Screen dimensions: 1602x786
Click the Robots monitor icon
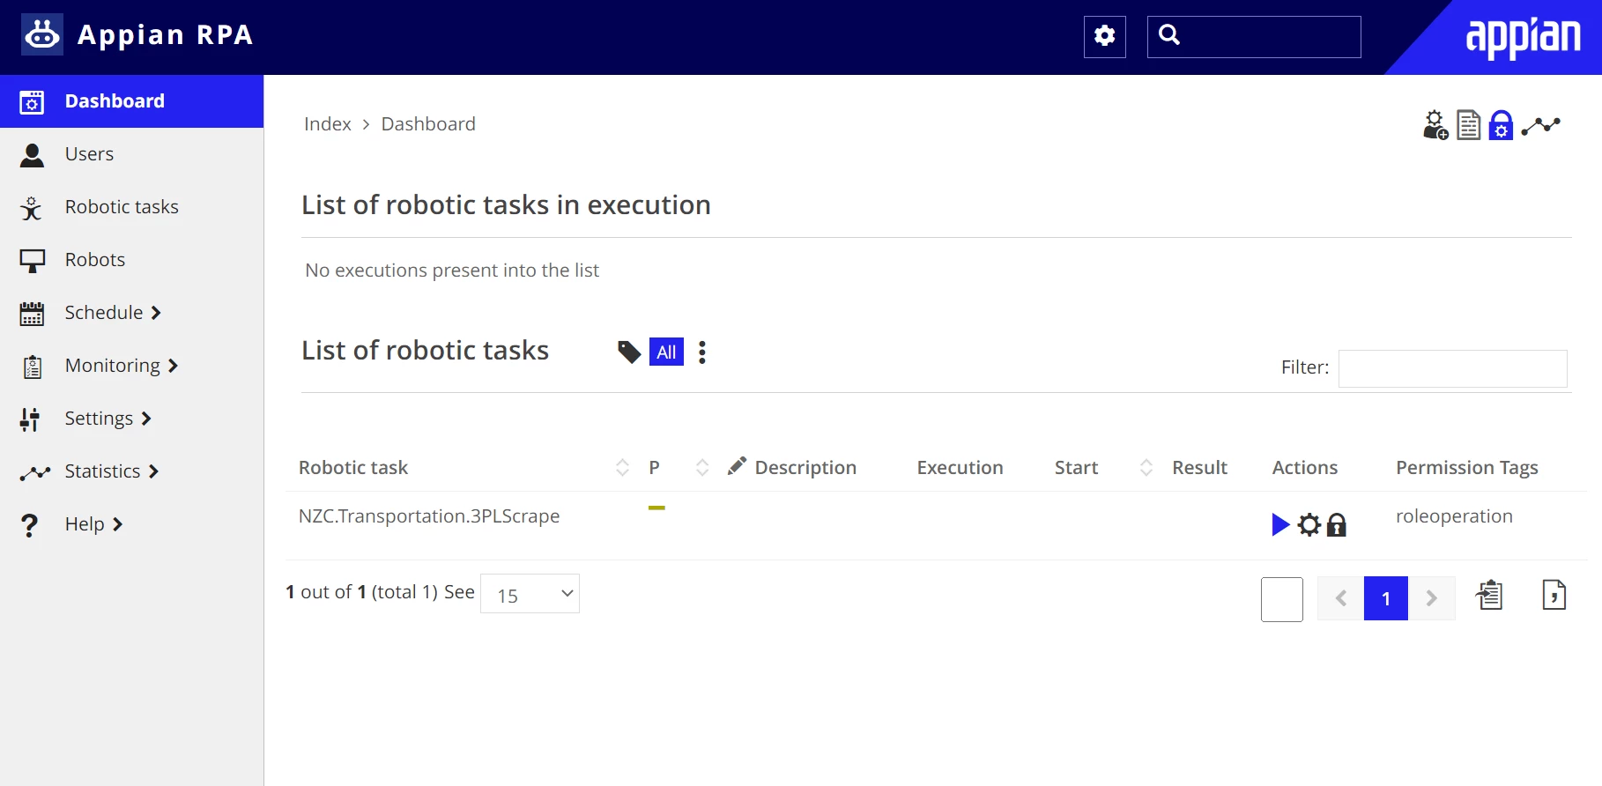pyautogui.click(x=32, y=261)
